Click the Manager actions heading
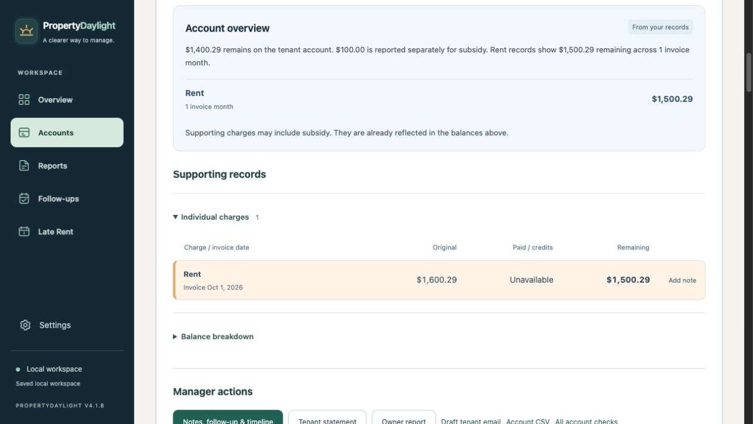This screenshot has width=753, height=424. coord(213,392)
